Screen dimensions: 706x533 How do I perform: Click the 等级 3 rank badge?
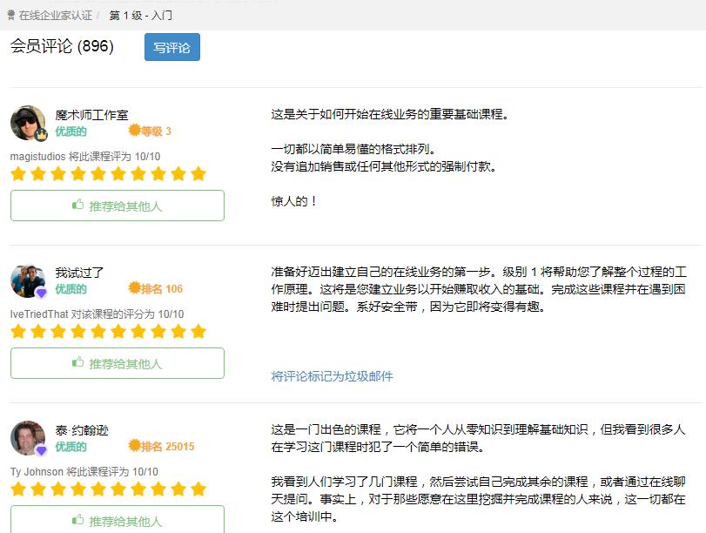coord(150,131)
